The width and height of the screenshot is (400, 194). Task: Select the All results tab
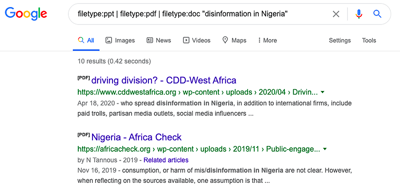pyautogui.click(x=86, y=40)
